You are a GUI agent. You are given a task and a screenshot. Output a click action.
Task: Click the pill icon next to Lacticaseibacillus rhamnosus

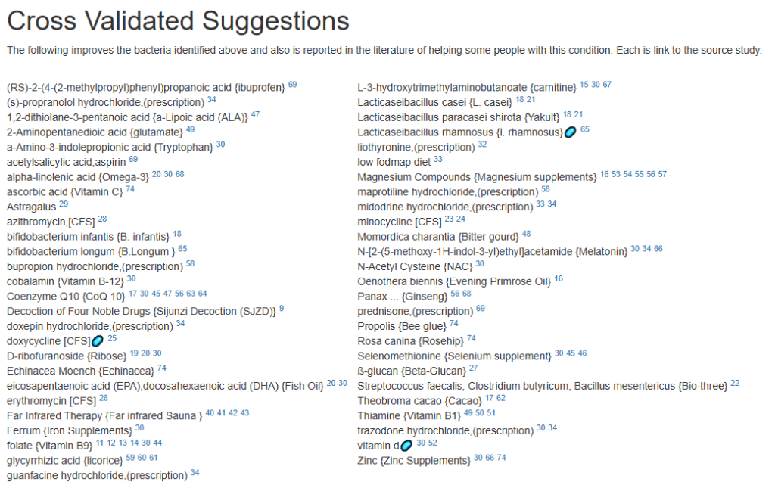[570, 132]
